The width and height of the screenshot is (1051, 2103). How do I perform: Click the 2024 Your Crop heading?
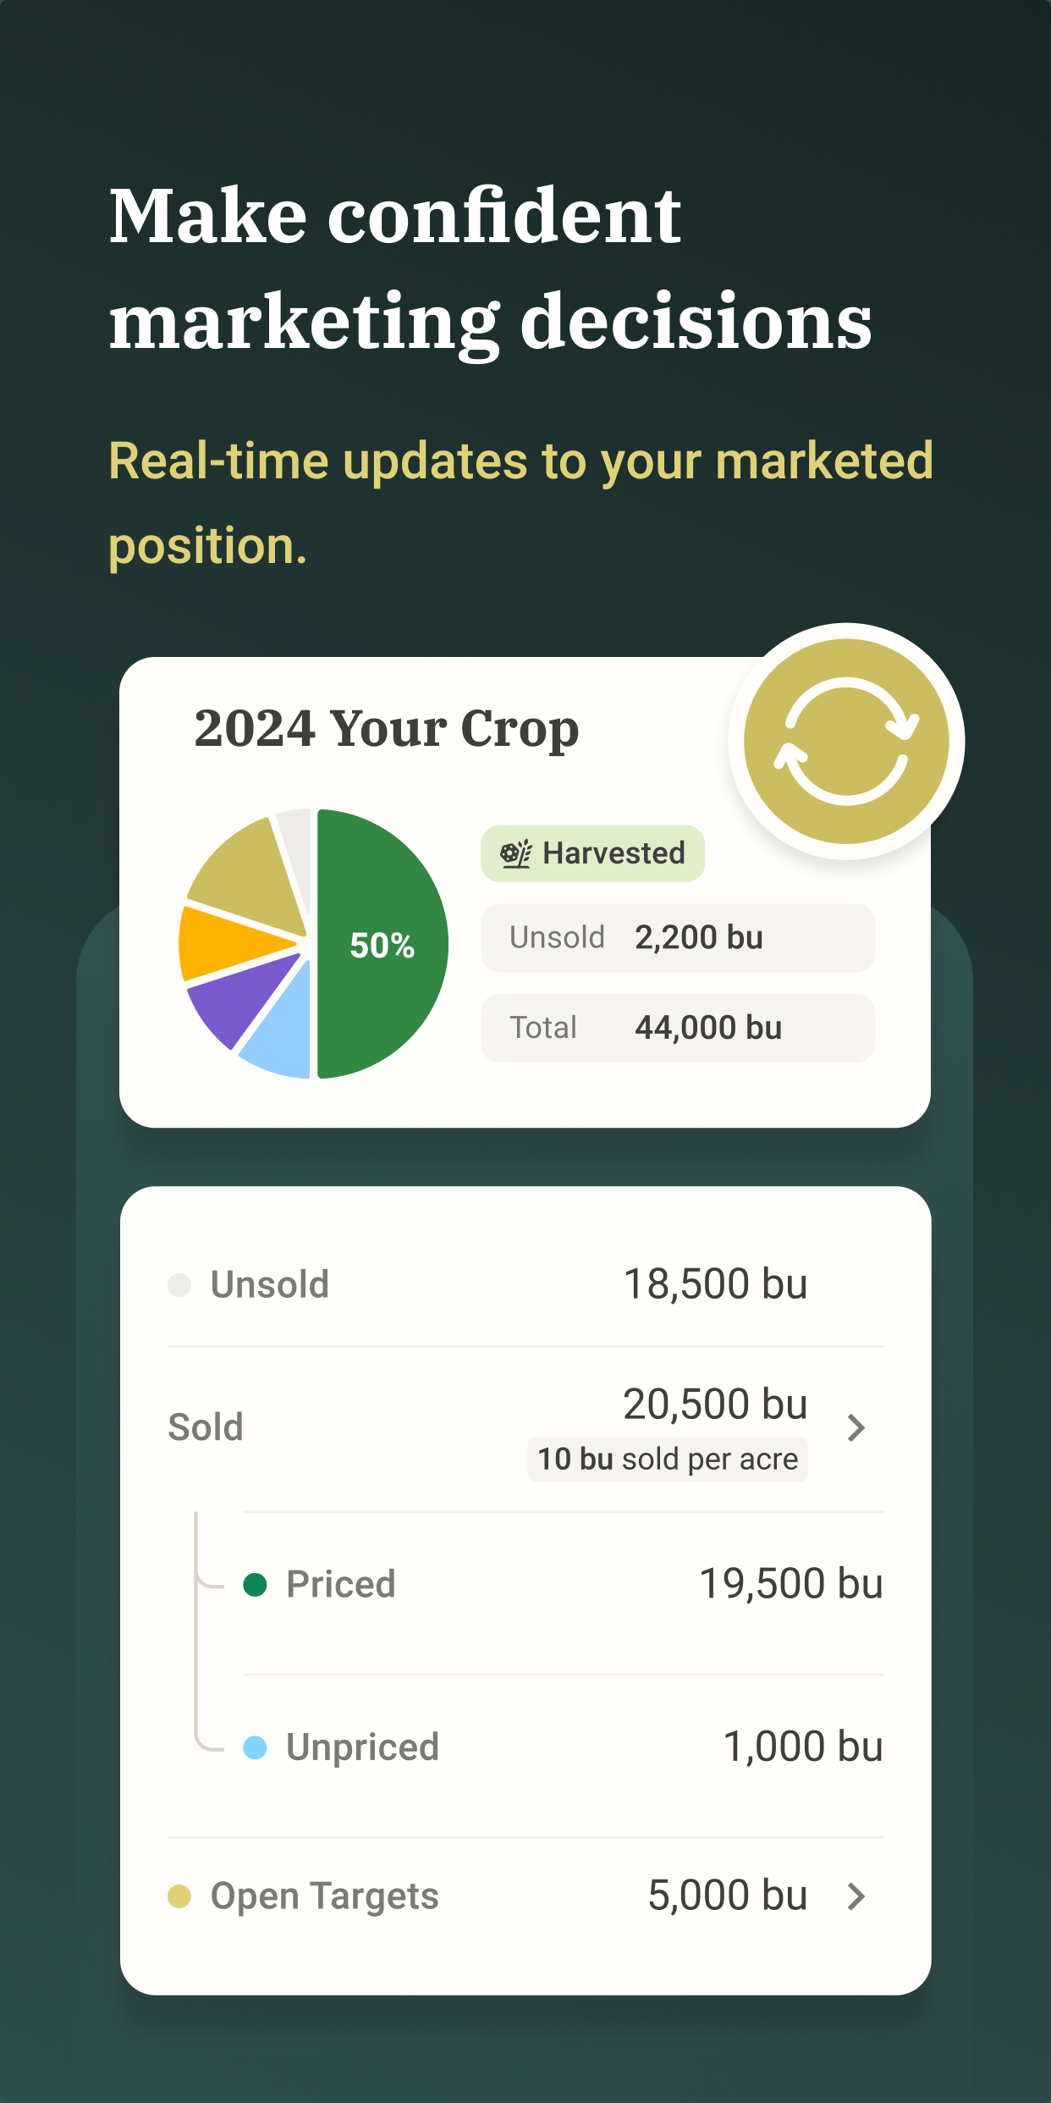pos(386,728)
